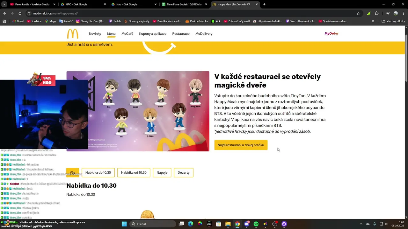
Task: Open the McDelivery navigation item
Action: point(204,34)
